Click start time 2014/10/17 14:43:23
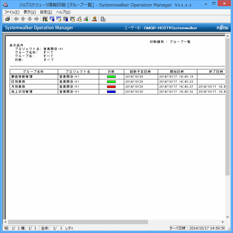This screenshot has height=233, width=233. 176,82
